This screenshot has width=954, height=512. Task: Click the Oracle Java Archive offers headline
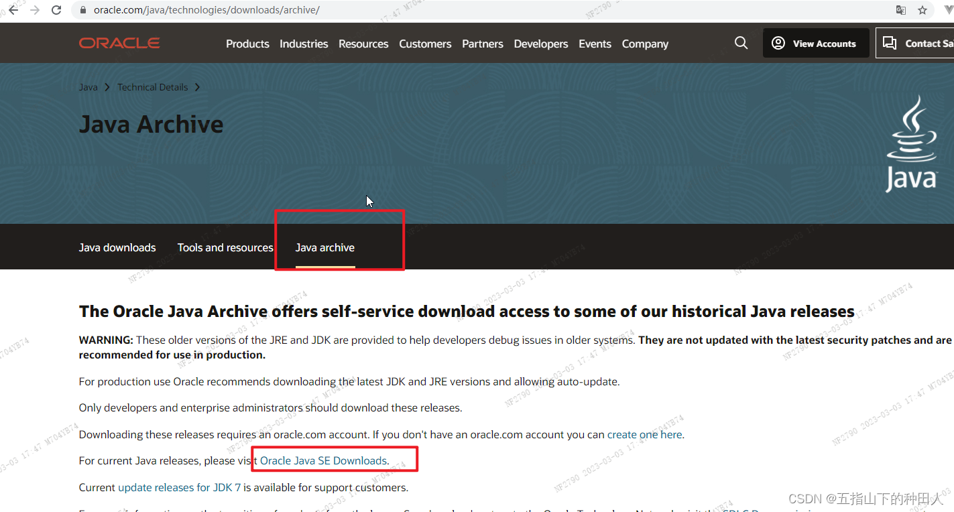point(467,312)
